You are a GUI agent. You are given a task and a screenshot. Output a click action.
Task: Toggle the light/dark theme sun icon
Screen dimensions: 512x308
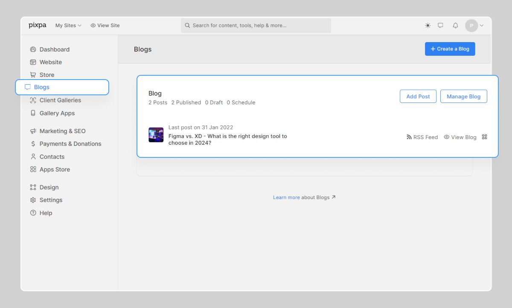coord(427,25)
